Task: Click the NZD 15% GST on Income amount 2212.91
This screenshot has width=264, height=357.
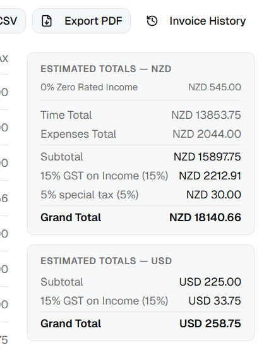Action: pyautogui.click(x=210, y=176)
